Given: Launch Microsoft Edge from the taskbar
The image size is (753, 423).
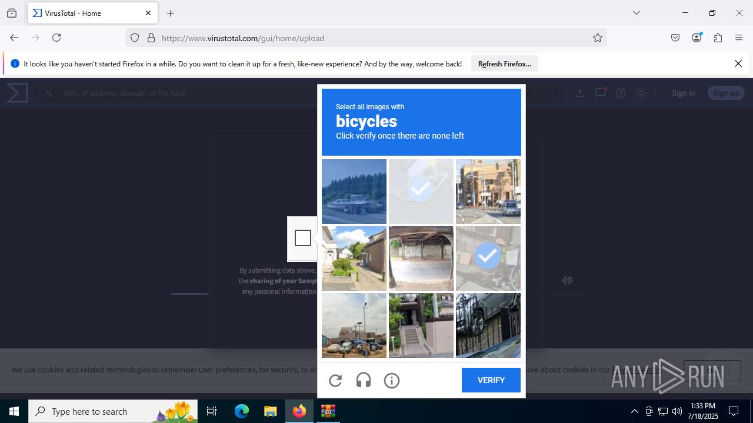Looking at the screenshot, I should [242, 411].
